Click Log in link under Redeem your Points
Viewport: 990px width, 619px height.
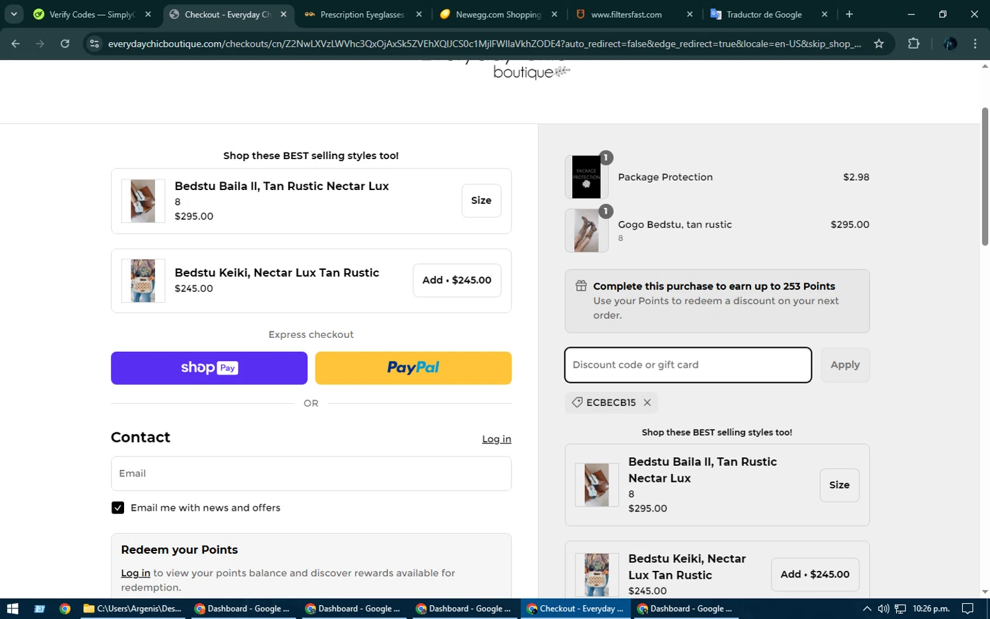pos(135,573)
